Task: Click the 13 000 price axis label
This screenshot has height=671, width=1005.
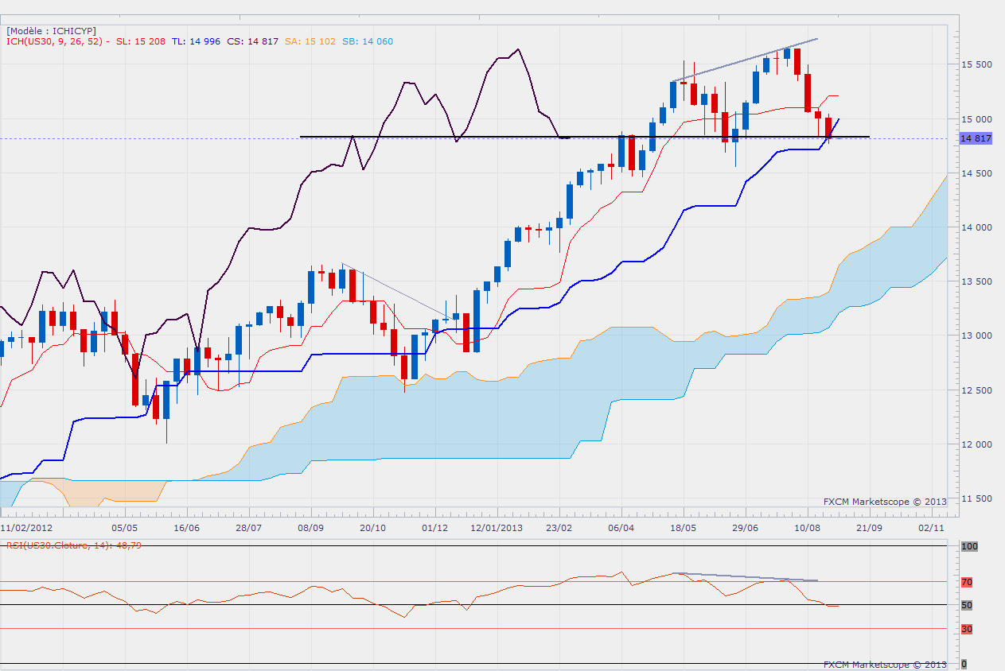Action: [x=976, y=336]
